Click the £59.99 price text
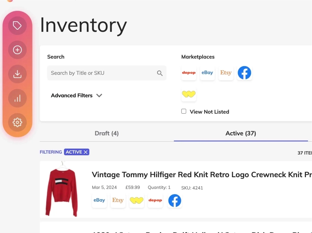 pos(132,187)
